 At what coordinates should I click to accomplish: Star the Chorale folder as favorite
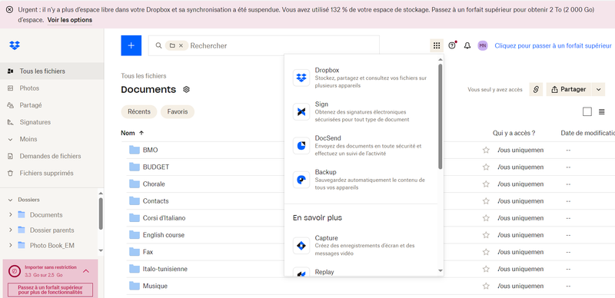486,184
